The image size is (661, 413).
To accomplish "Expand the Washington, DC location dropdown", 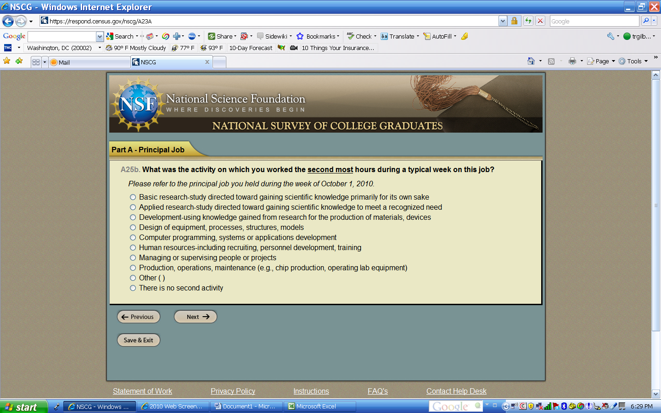I will pyautogui.click(x=100, y=48).
